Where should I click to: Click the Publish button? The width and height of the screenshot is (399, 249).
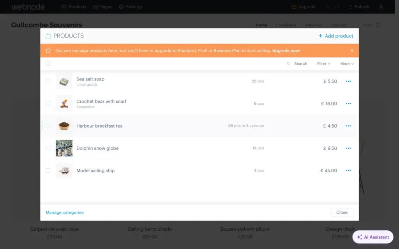[x=359, y=7]
